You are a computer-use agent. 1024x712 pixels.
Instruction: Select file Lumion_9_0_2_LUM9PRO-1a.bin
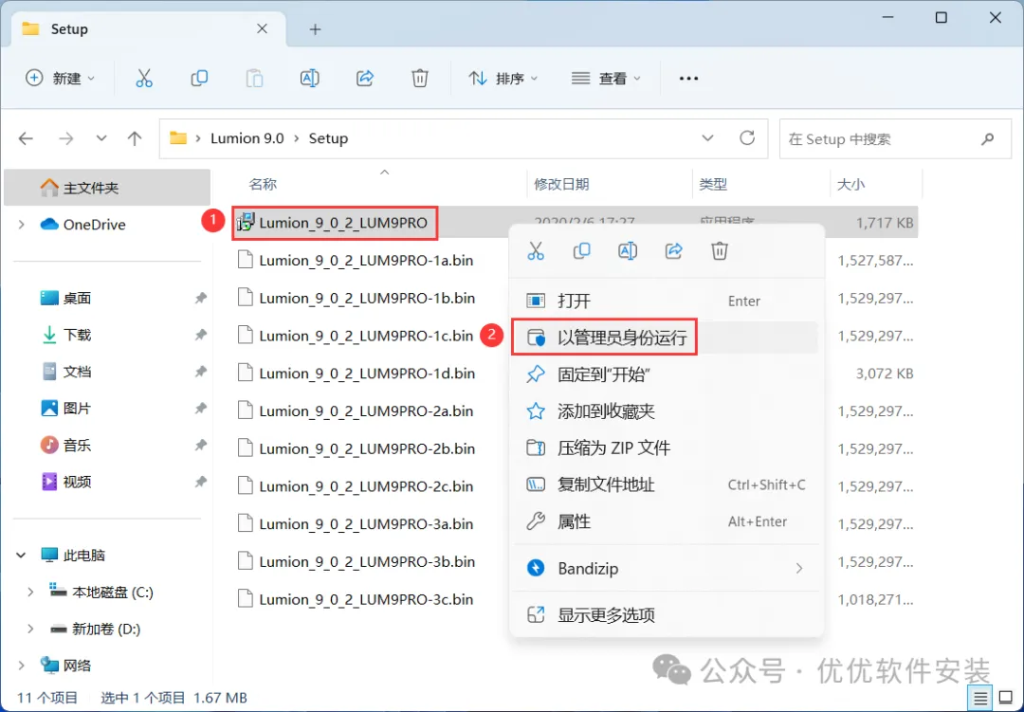[366, 261]
